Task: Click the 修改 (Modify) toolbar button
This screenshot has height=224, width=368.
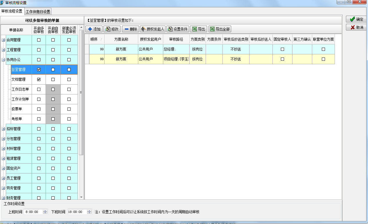Action: pos(112,29)
